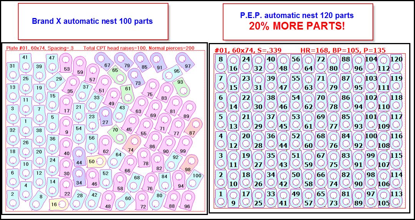Image resolution: width=415 pixels, height=220 pixels.
Task: Select part 47 in Brand X nest
Action: (x=52, y=64)
